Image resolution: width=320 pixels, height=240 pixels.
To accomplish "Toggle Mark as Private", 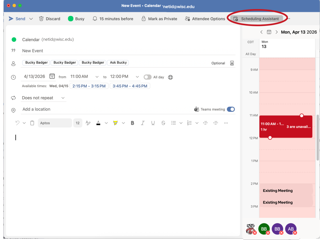I will pos(159,19).
